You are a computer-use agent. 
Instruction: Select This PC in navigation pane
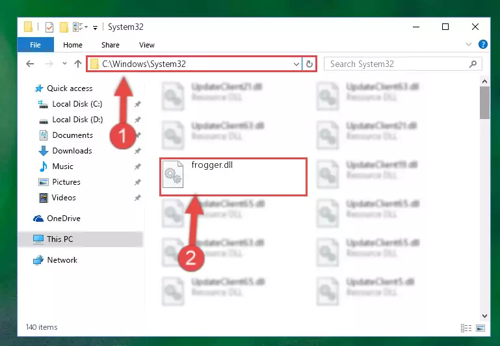80,239
